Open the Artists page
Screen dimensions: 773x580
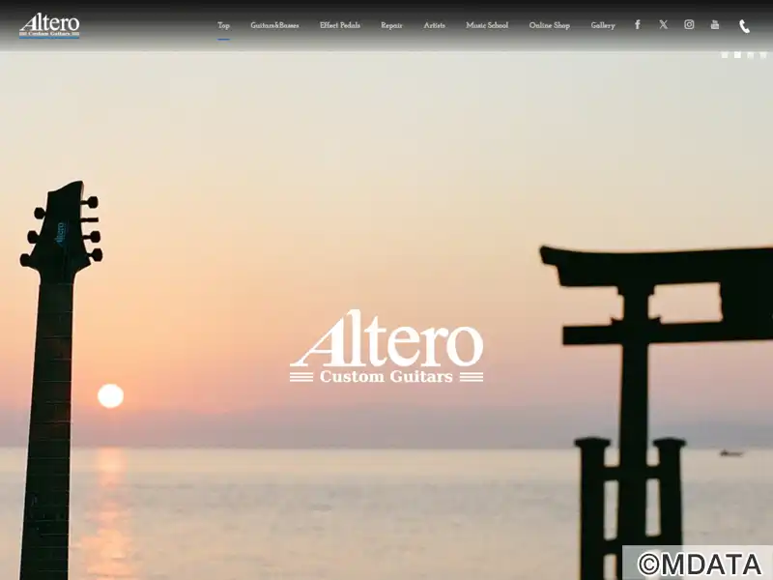click(434, 26)
